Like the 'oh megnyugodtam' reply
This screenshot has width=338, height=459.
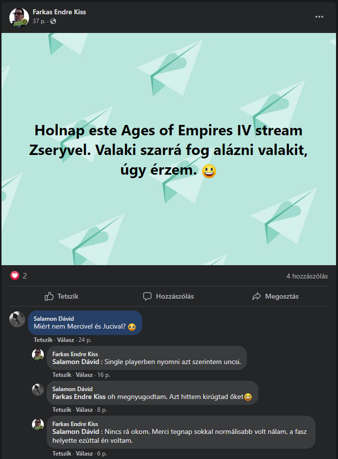62,410
